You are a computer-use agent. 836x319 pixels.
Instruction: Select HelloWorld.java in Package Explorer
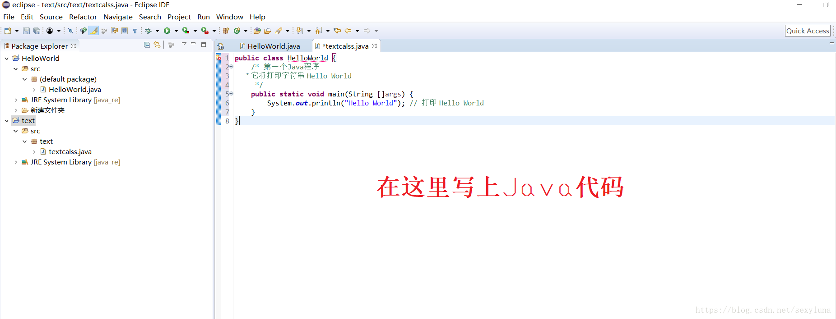point(75,90)
